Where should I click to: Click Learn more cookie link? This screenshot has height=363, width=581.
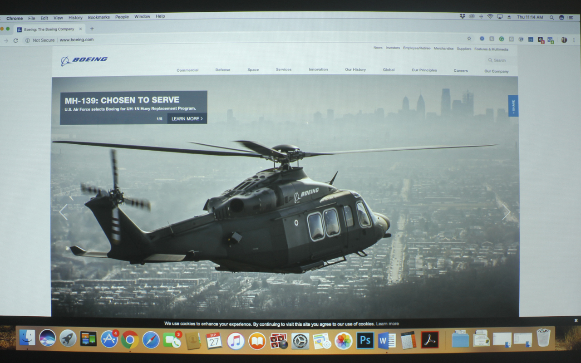click(387, 324)
